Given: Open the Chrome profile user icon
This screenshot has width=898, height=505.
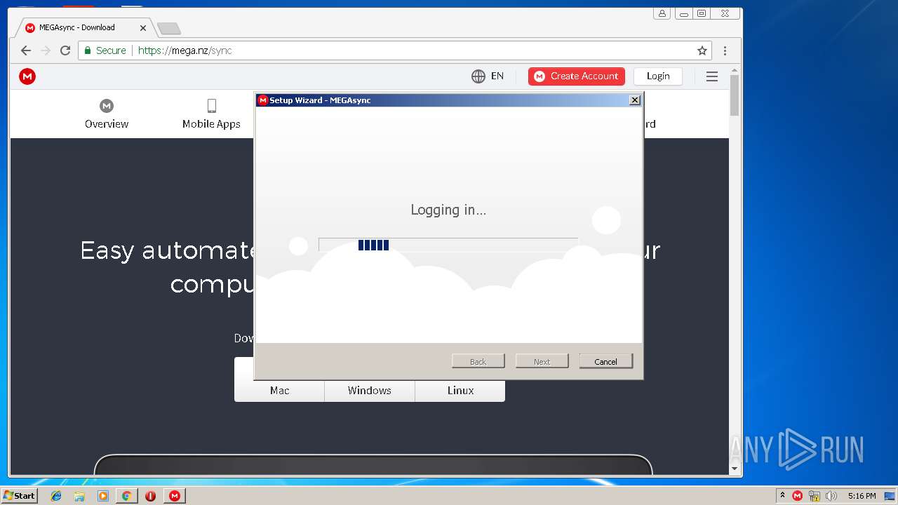Looking at the screenshot, I should click(x=662, y=13).
